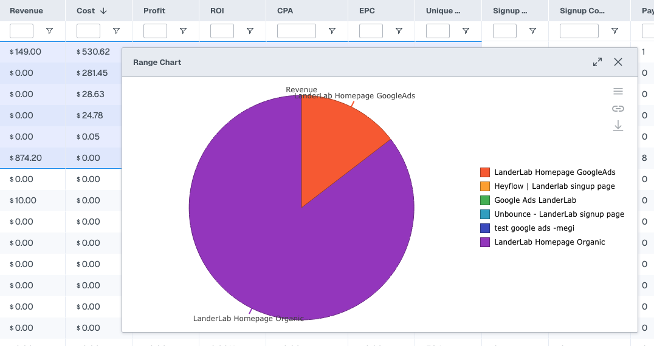Open filter icon for EPC column

pyautogui.click(x=399, y=31)
